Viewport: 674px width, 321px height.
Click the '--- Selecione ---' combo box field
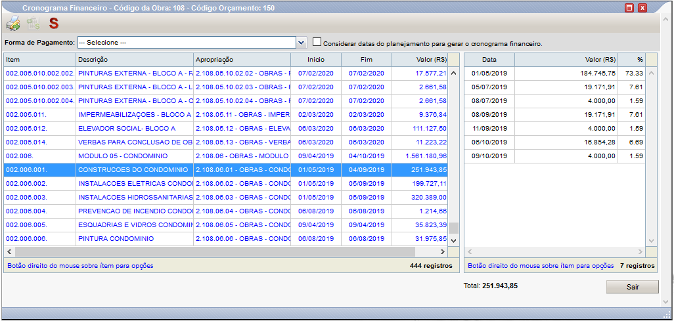[x=187, y=43]
